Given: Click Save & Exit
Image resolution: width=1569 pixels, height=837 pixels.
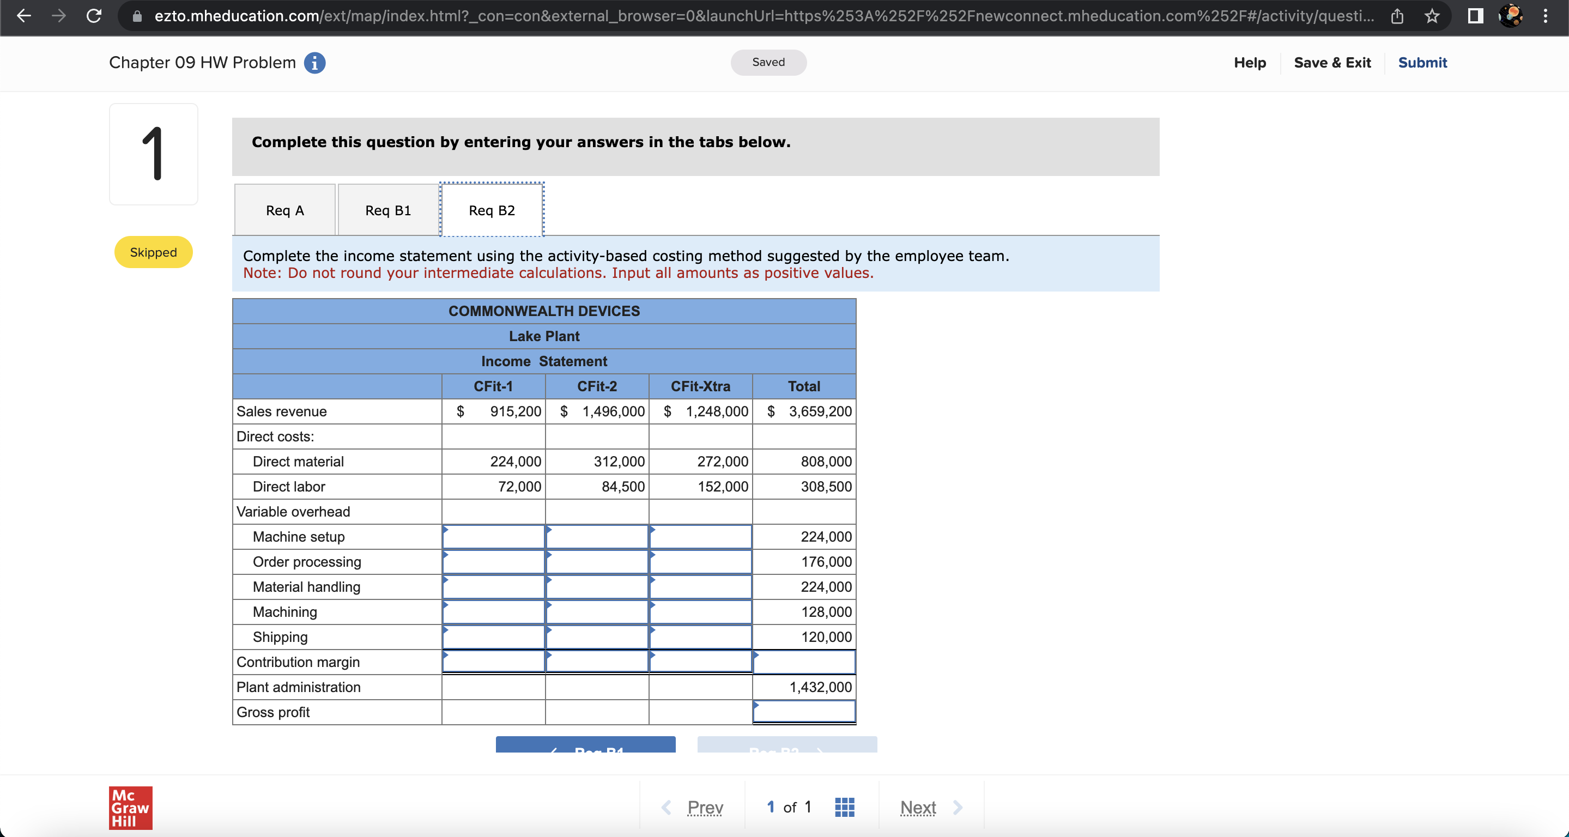Looking at the screenshot, I should pos(1332,63).
